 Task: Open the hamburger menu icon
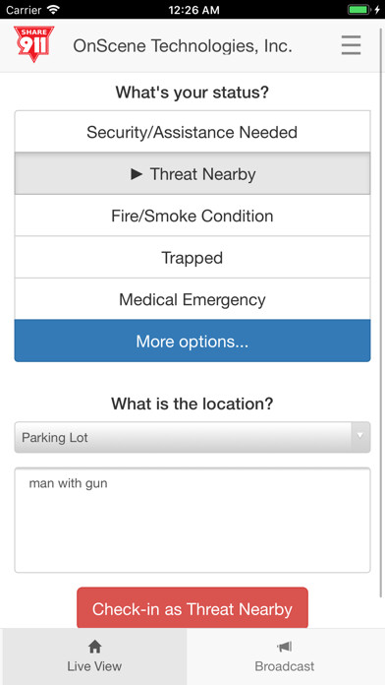[351, 45]
